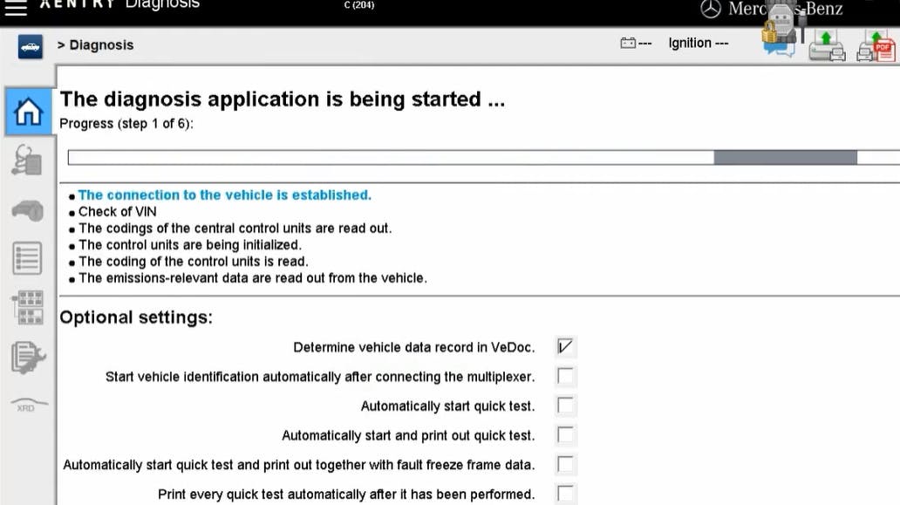Tick the Automatically start quick test checkbox
The width and height of the screenshot is (900, 505).
point(565,406)
